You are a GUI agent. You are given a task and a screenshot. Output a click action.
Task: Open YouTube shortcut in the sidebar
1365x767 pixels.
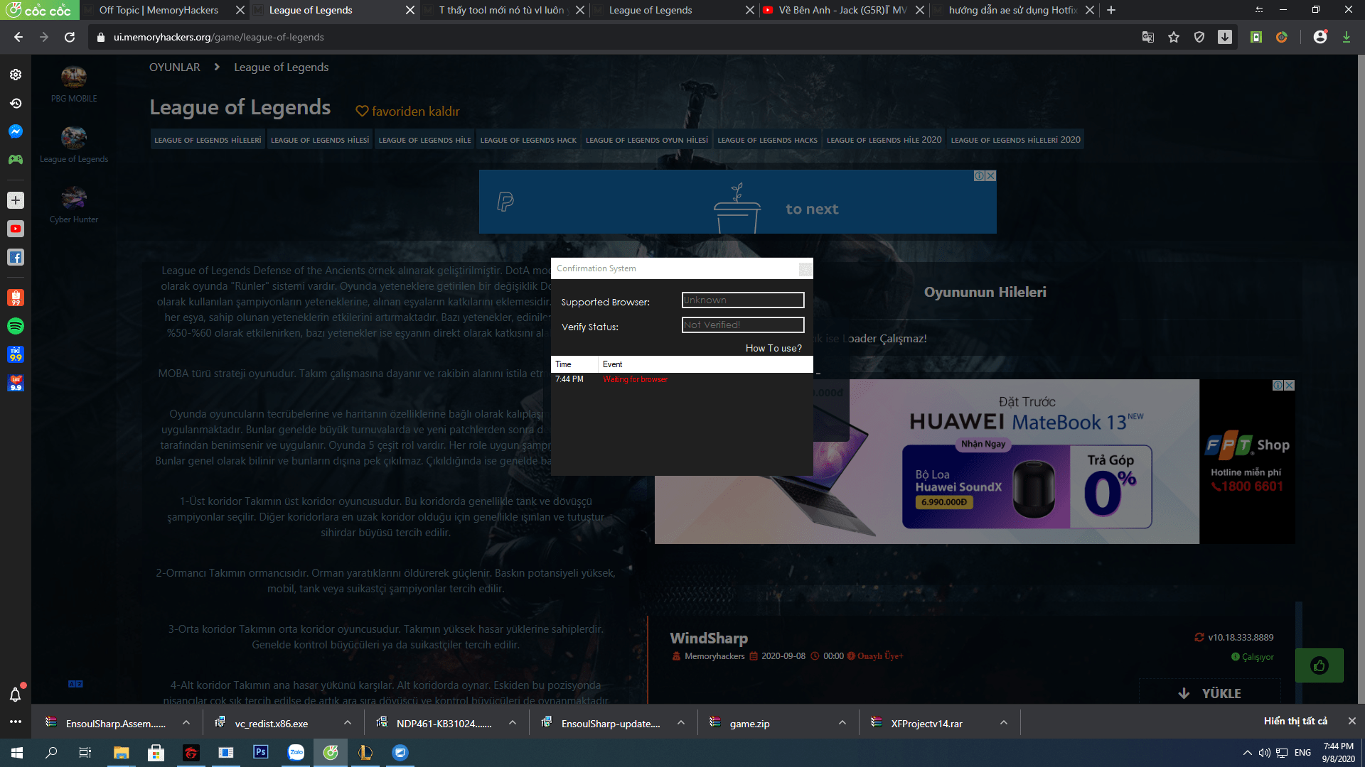click(16, 229)
